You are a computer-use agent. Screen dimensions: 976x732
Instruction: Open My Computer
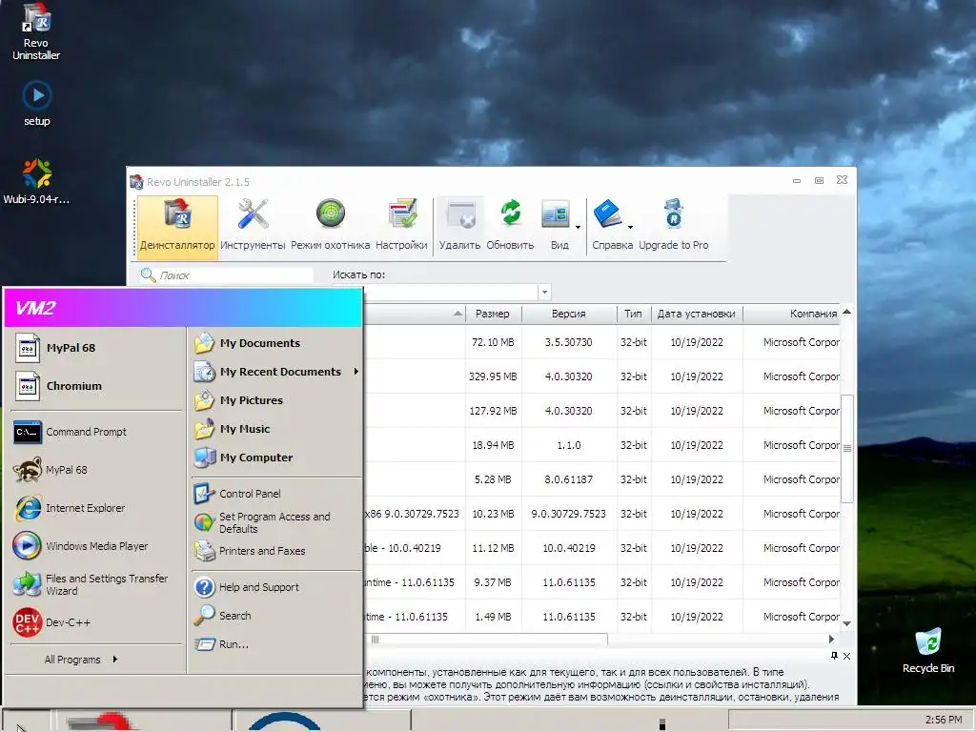[275, 457]
